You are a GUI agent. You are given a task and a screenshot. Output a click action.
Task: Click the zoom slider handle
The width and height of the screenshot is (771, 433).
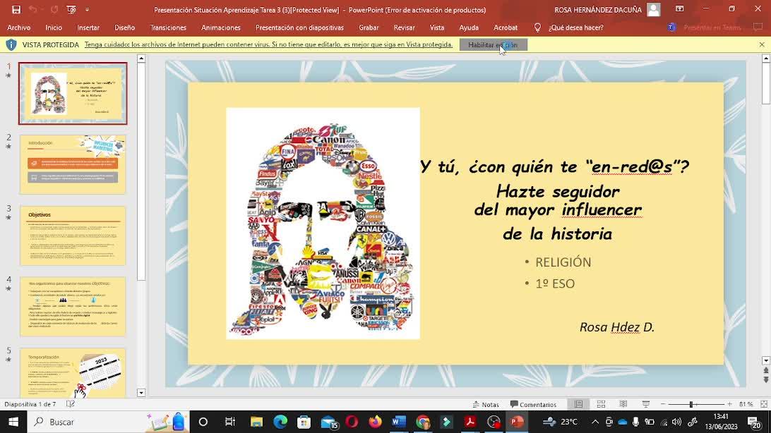click(691, 404)
